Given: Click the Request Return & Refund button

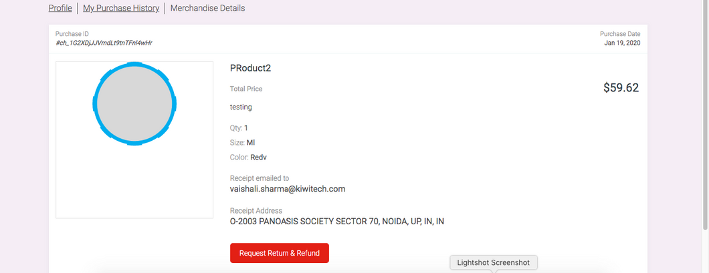Looking at the screenshot, I should (x=280, y=253).
